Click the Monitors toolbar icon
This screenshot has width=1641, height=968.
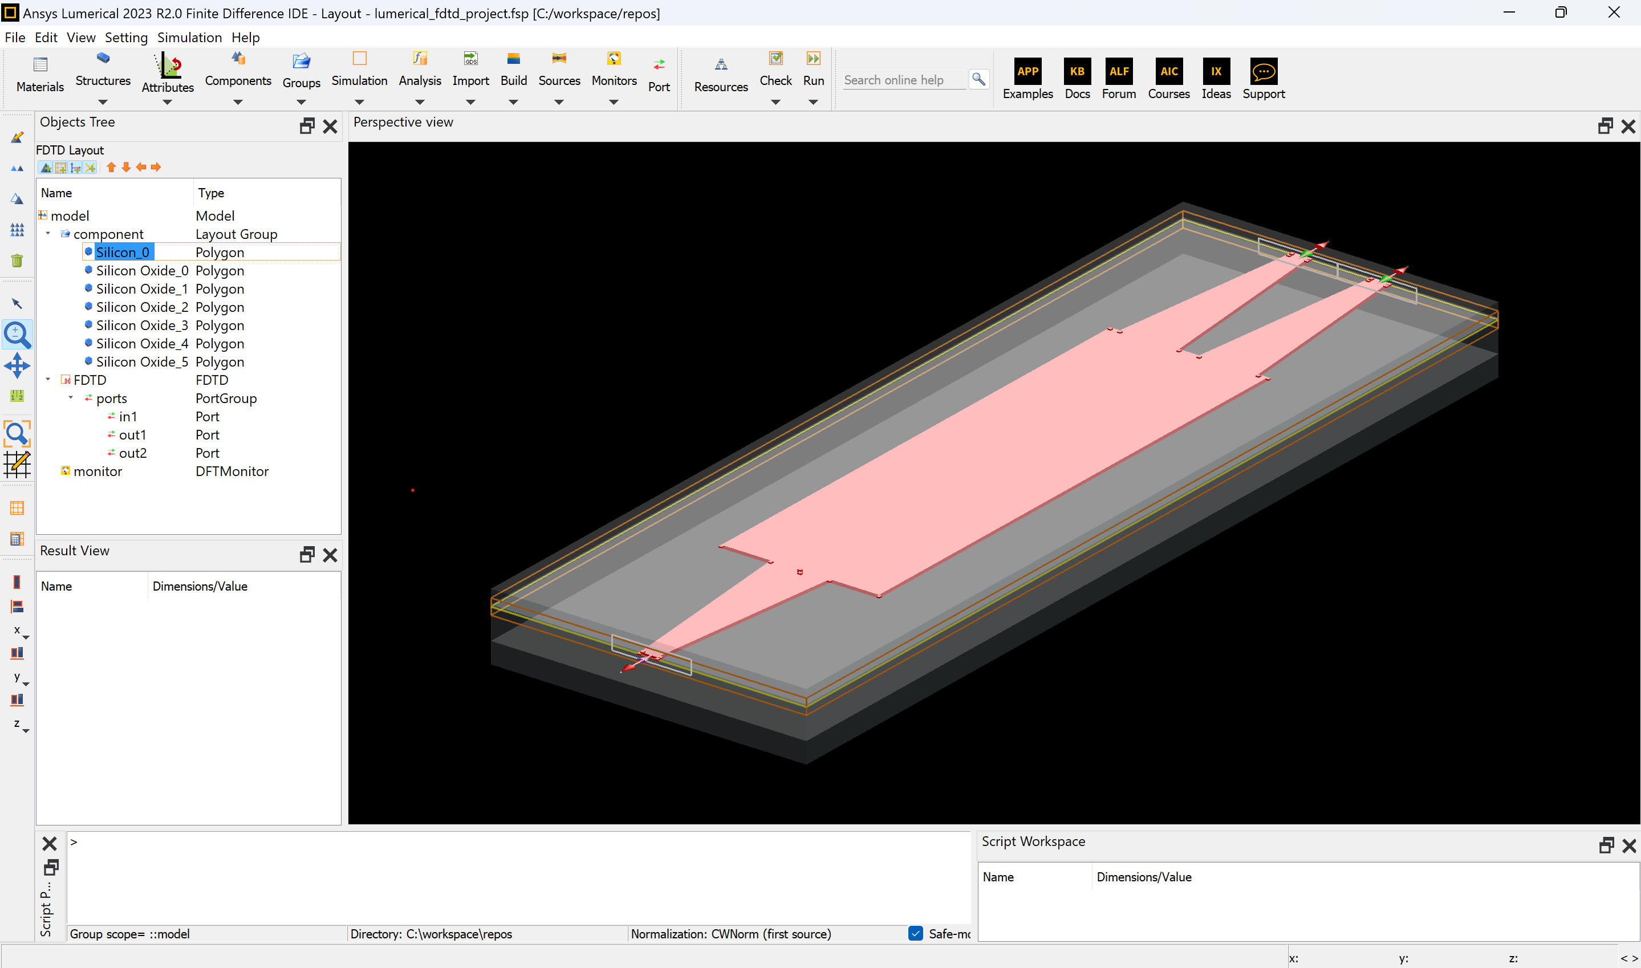pos(613,59)
